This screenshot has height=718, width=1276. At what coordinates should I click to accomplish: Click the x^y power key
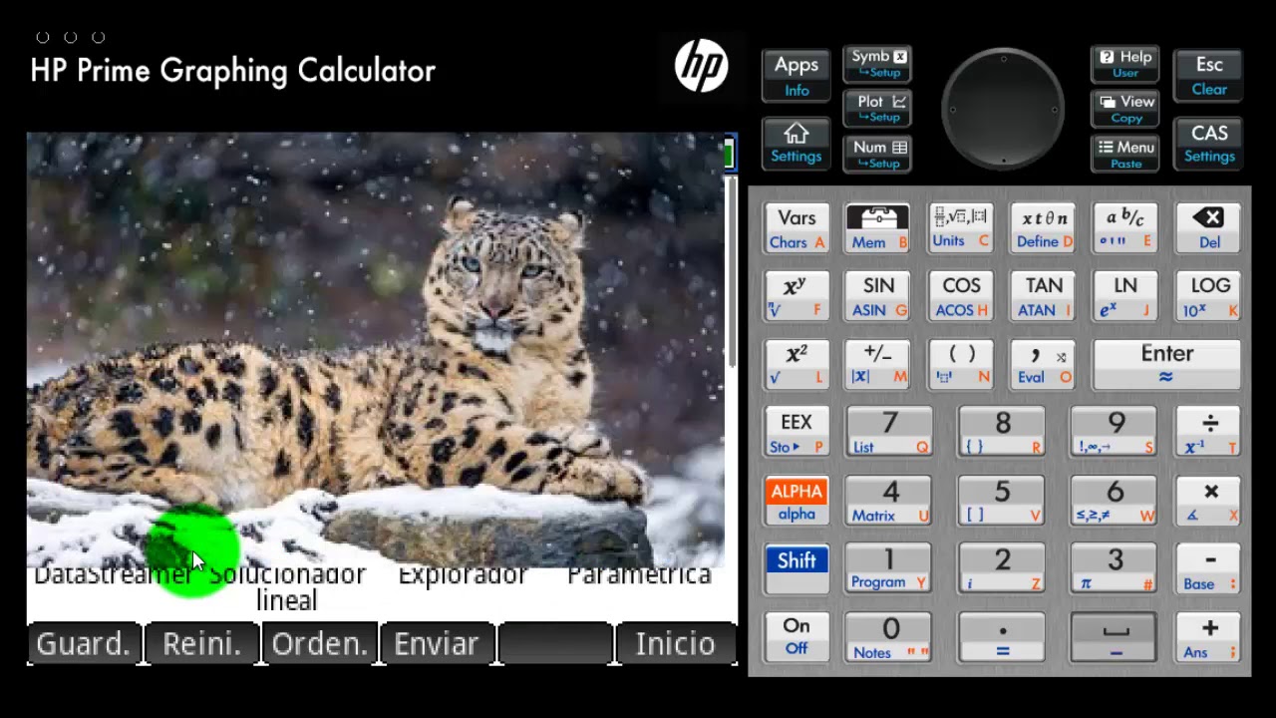pos(797,296)
